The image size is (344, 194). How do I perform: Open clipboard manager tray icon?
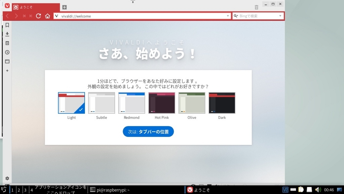pyautogui.click(x=301, y=190)
